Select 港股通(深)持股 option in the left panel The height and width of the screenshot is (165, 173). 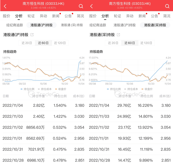point(72,25)
